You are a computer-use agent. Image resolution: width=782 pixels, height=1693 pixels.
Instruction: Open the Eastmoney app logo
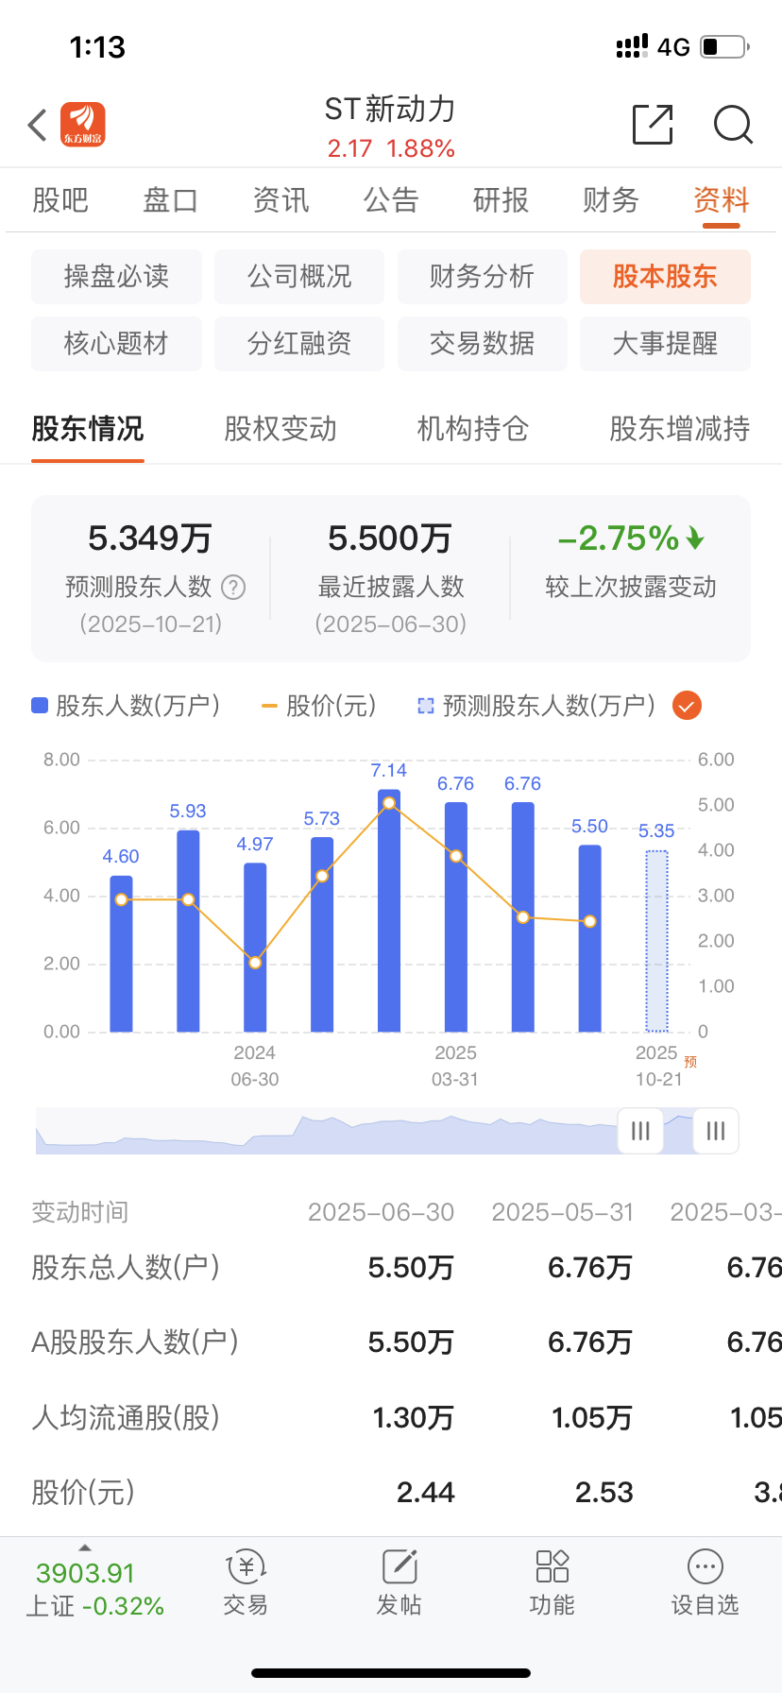tap(83, 125)
